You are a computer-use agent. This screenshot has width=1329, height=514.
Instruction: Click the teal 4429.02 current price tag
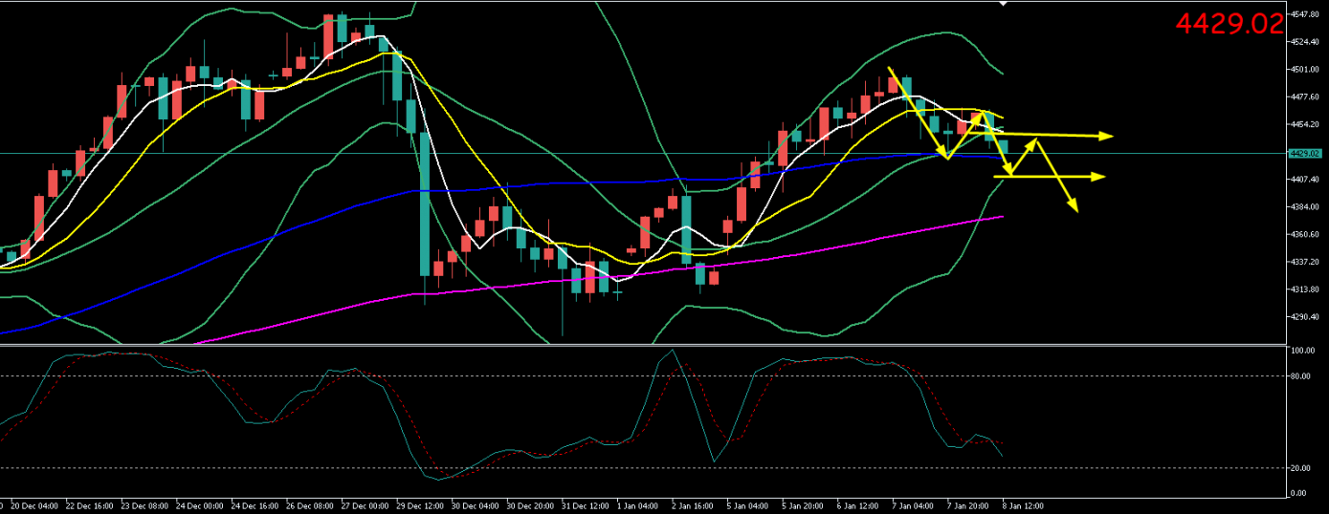pos(1304,153)
